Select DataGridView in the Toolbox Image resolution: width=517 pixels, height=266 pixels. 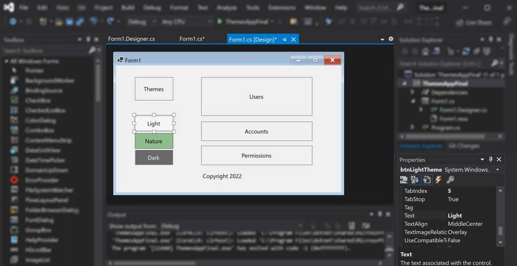pyautogui.click(x=43, y=150)
